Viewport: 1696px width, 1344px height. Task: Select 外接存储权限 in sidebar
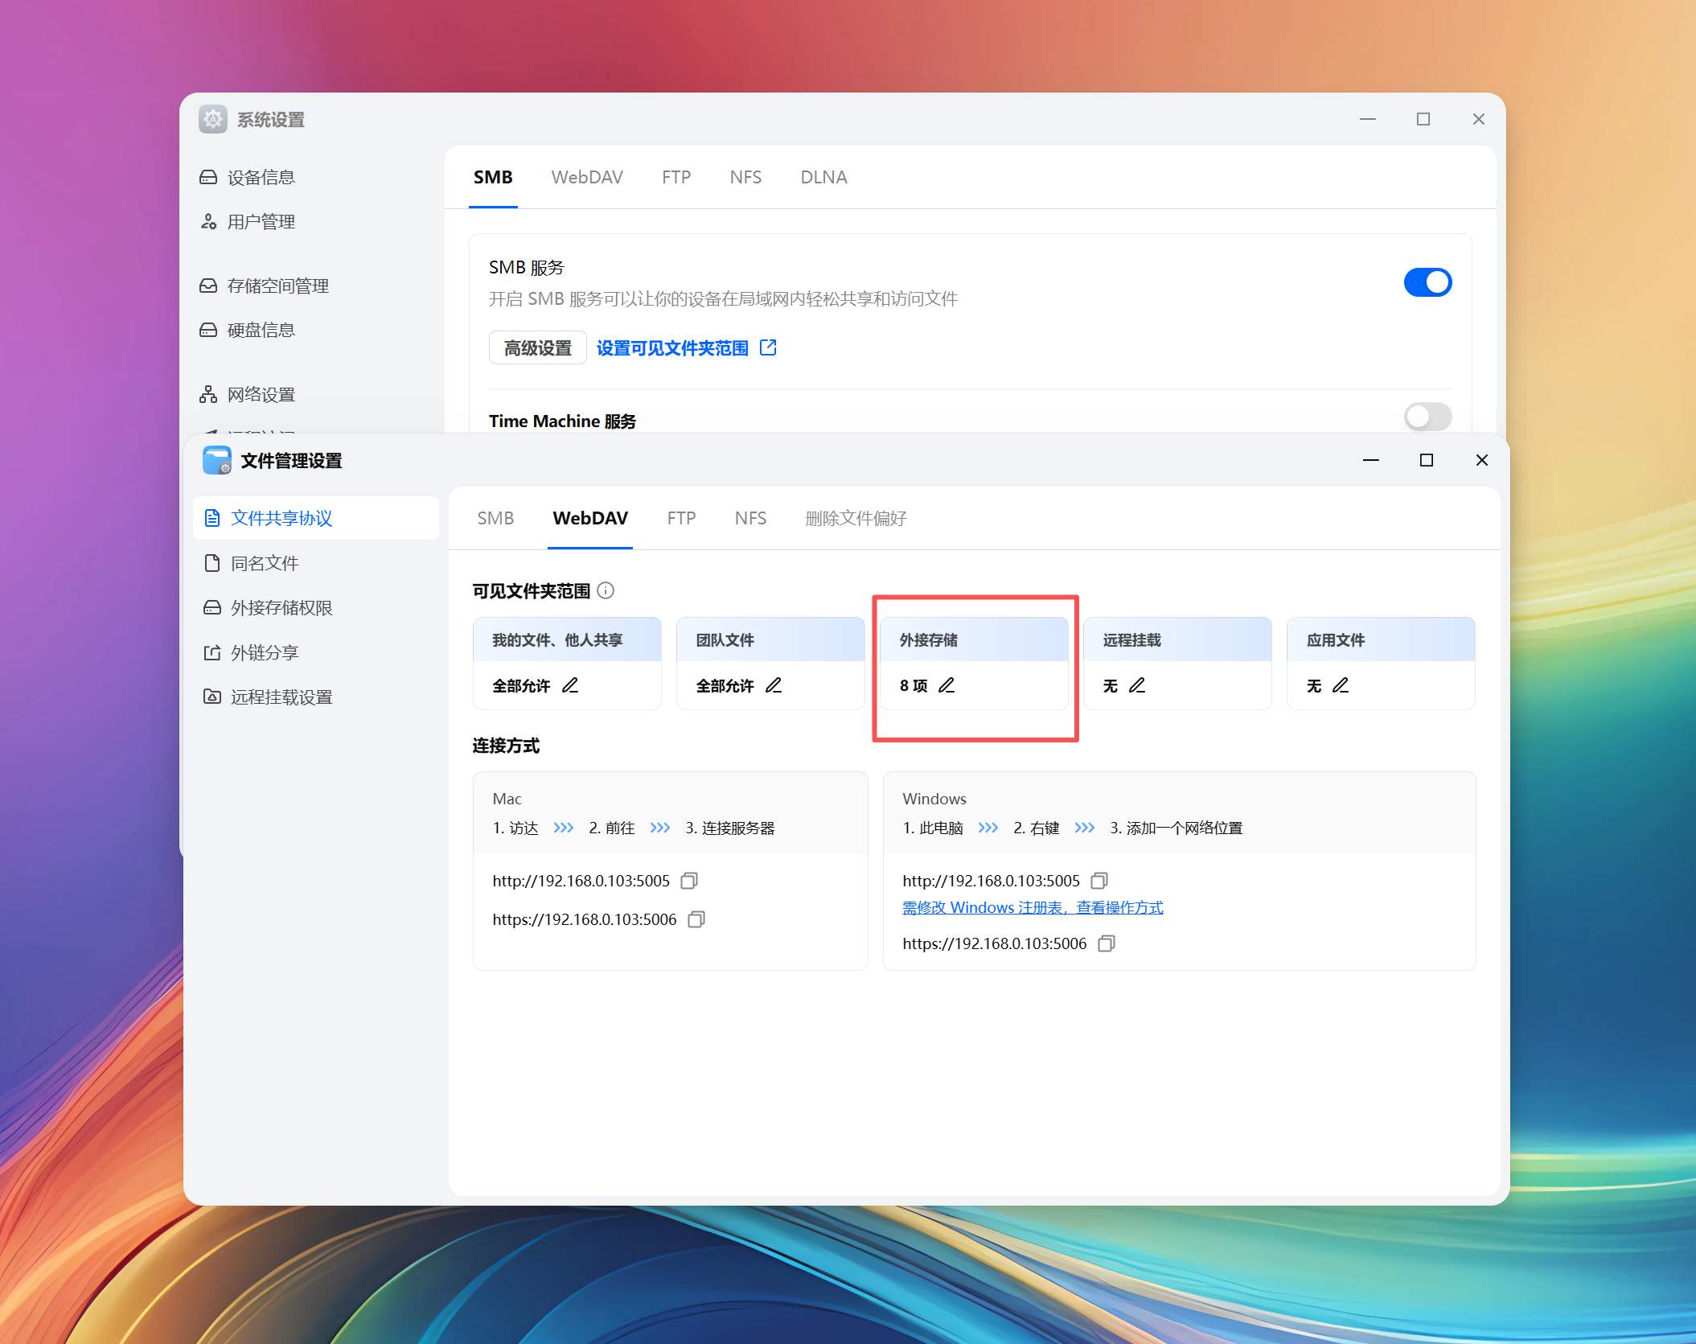(281, 608)
